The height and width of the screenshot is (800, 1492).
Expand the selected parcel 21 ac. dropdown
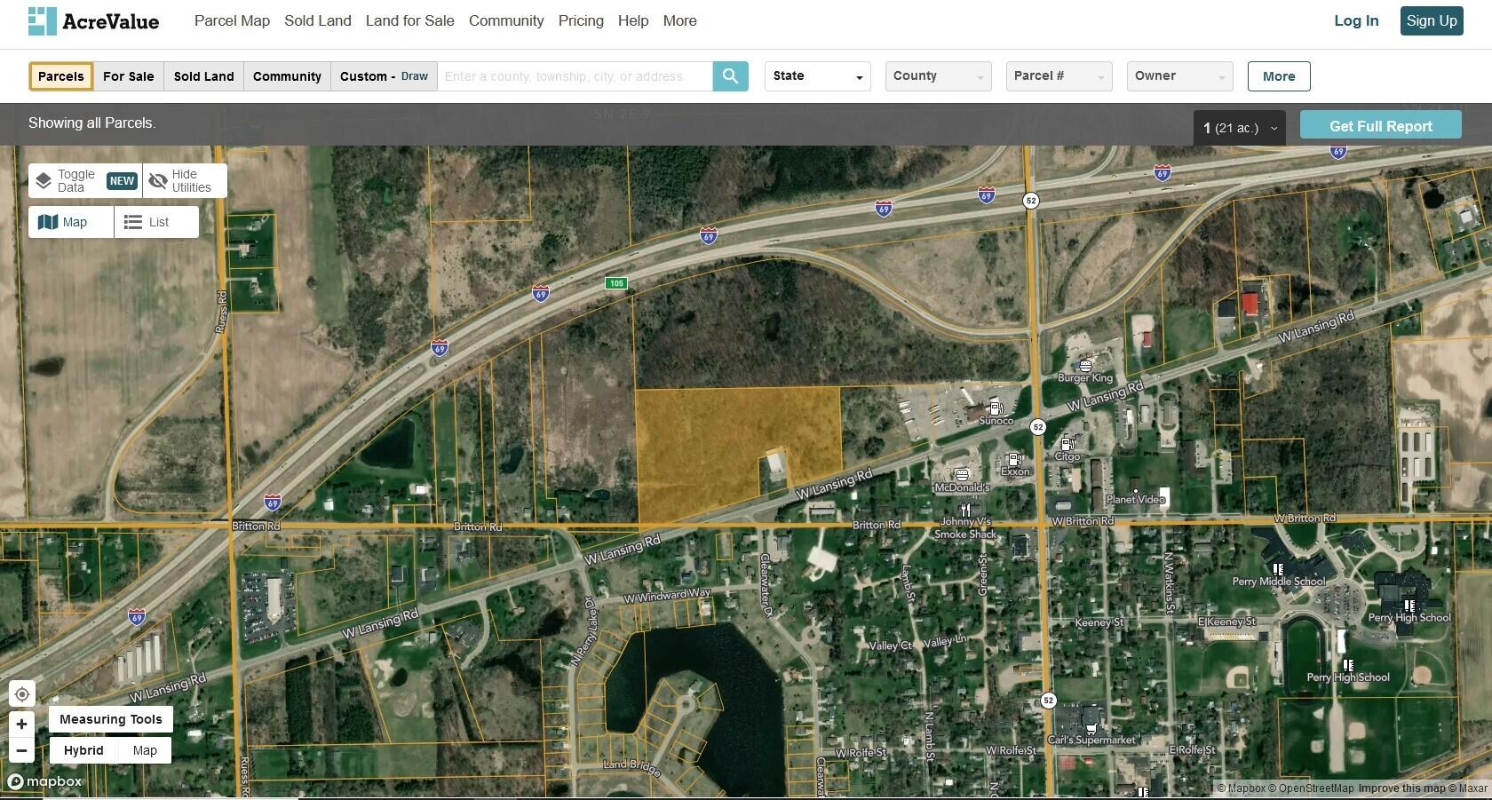1239,128
